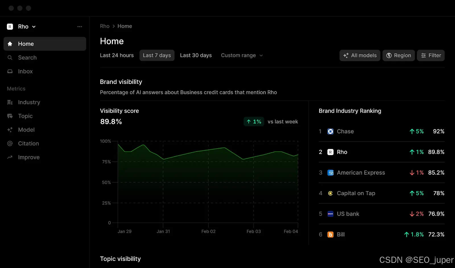Click the Search magnifier icon
This screenshot has height=268, width=455.
point(10,58)
